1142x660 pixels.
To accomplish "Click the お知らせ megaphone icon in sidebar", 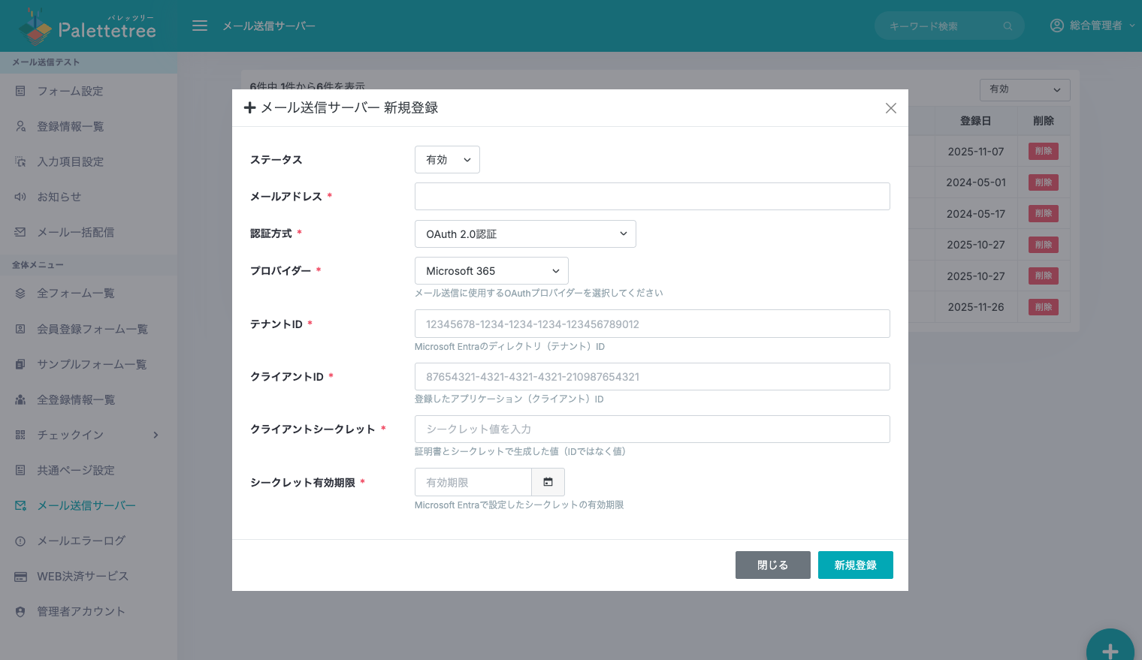I will coord(20,197).
